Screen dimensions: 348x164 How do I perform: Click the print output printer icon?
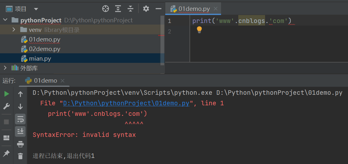[x=20, y=144]
